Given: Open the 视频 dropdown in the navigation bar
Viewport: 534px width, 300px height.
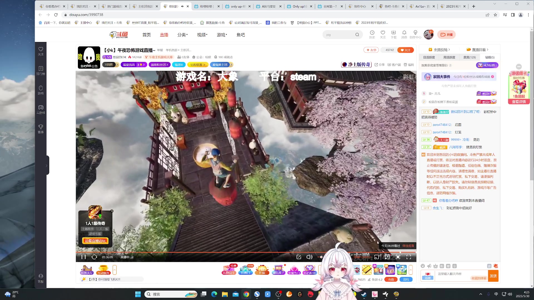Looking at the screenshot, I should (202, 34).
